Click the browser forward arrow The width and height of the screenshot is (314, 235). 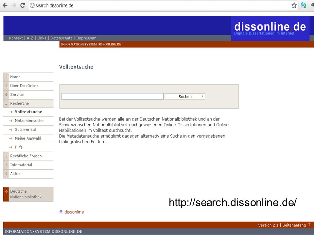14,6
